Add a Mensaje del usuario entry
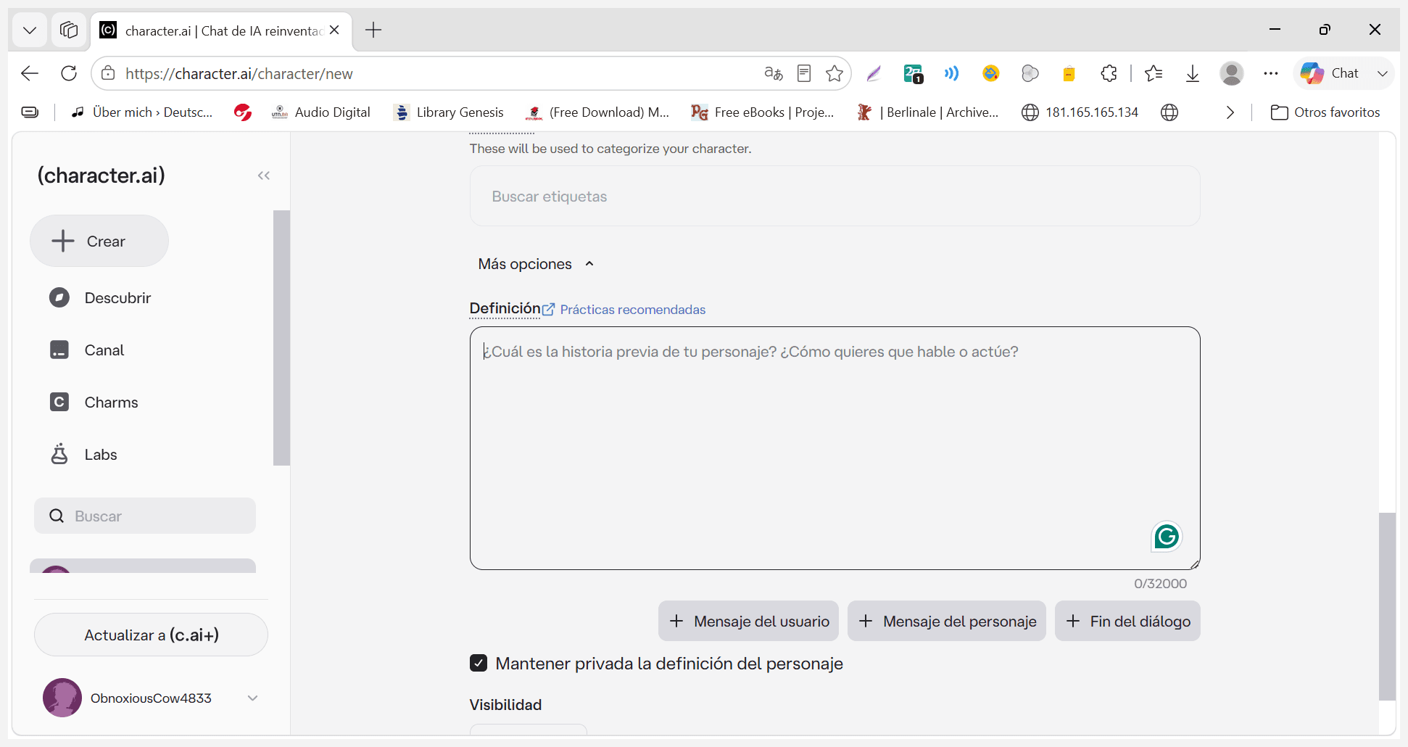Screen dimensions: 1408x747 tap(748, 621)
